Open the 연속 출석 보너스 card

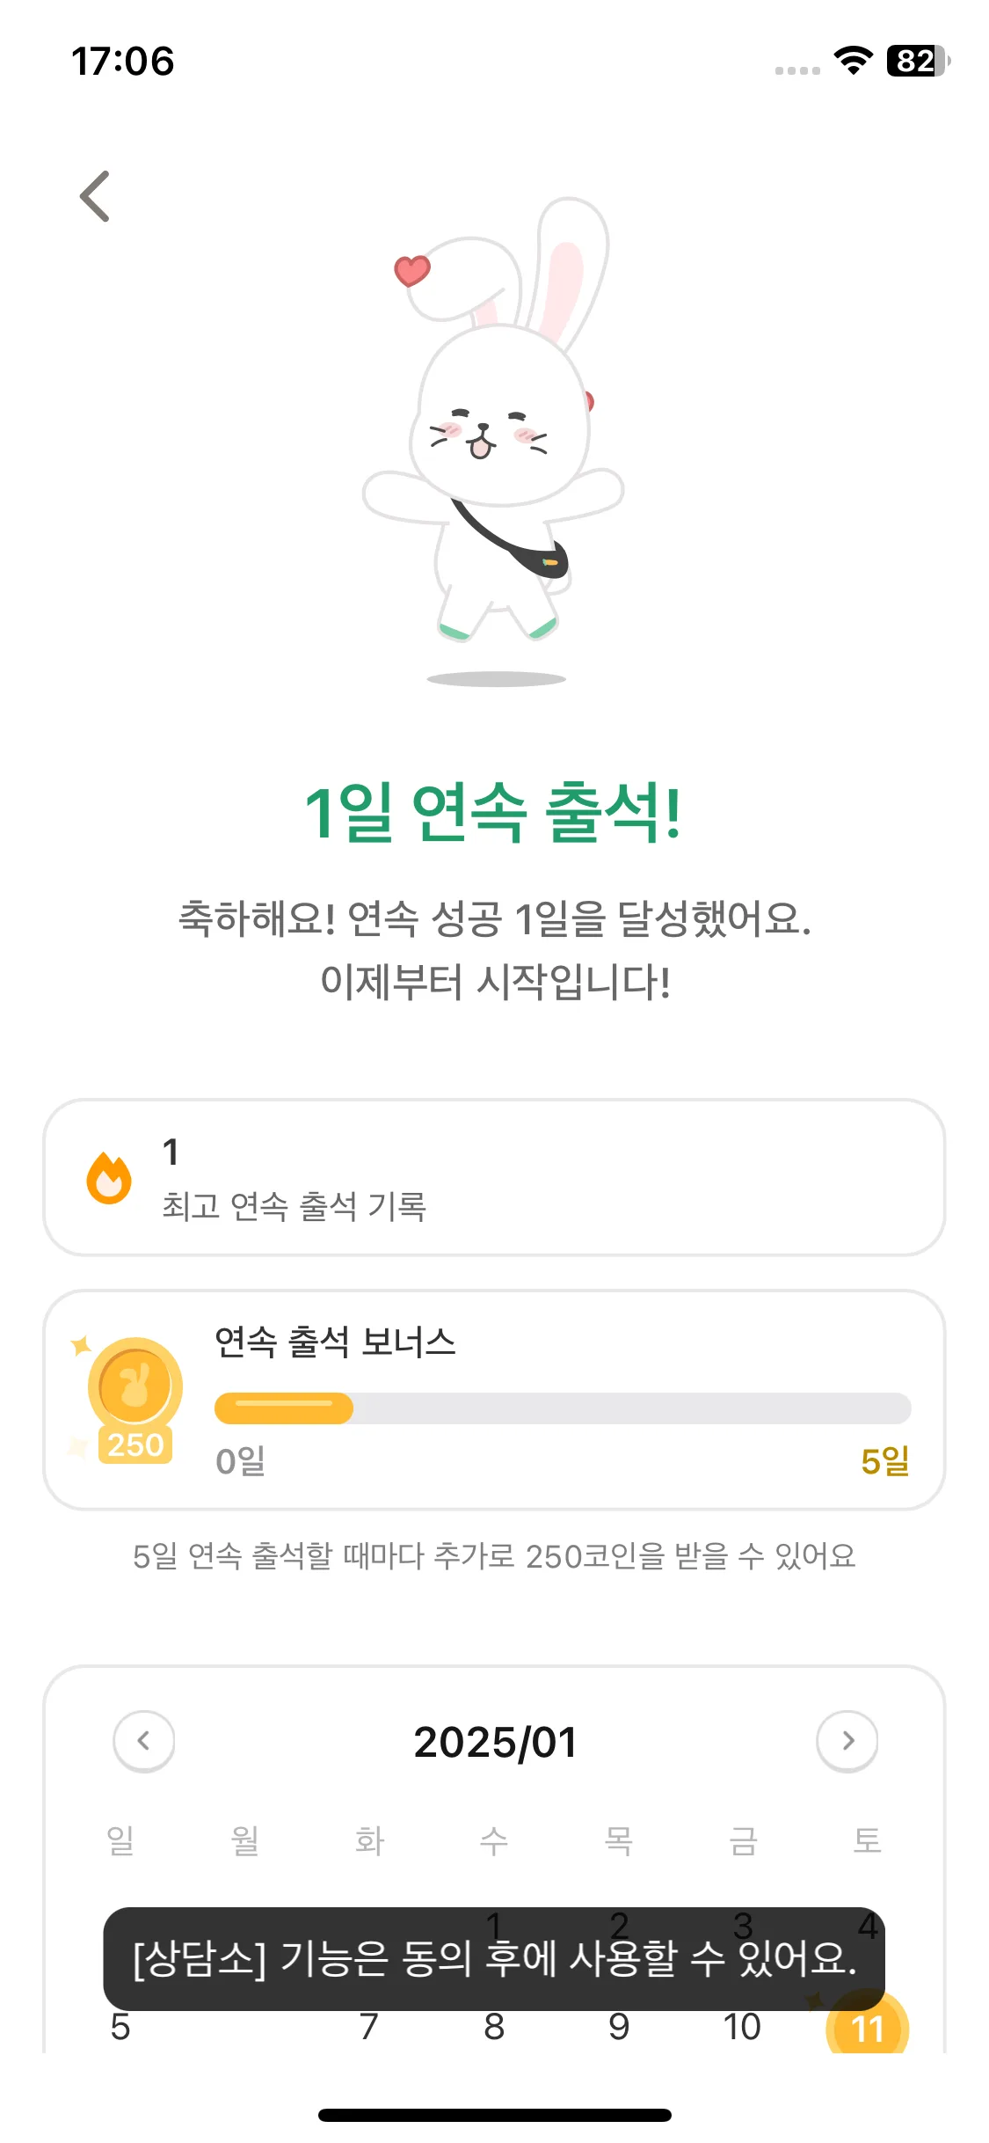(494, 1400)
